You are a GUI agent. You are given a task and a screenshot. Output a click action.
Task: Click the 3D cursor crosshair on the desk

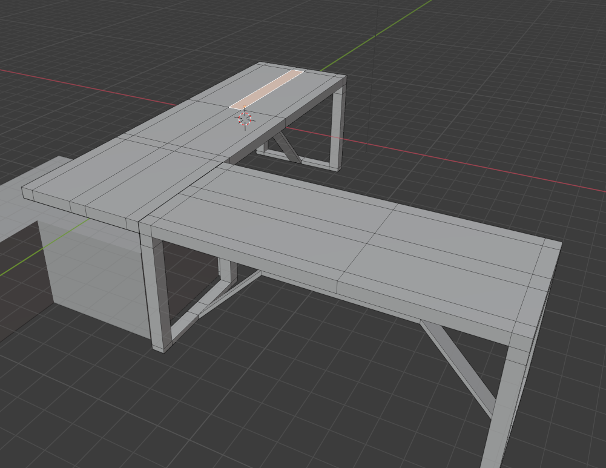tap(245, 119)
